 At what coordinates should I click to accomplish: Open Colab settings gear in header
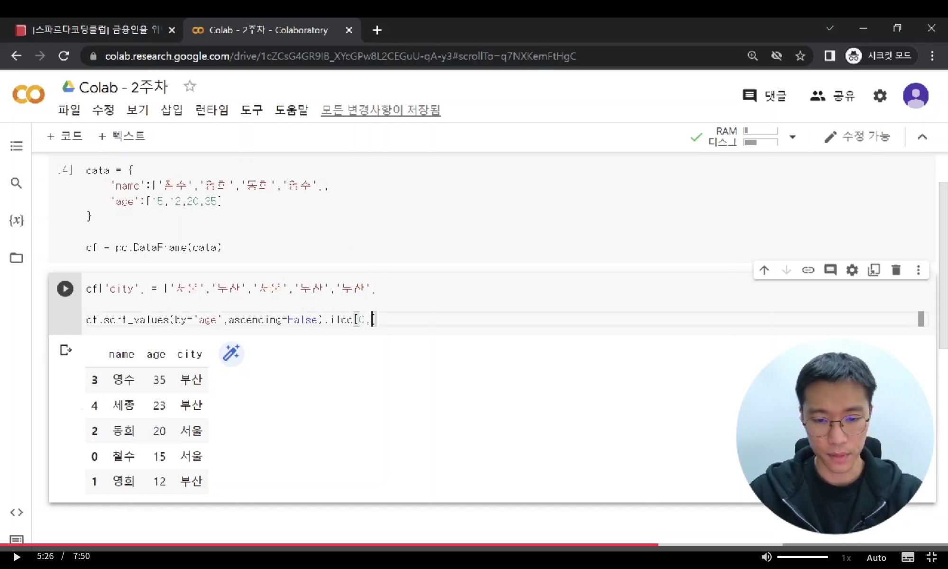coord(880,96)
